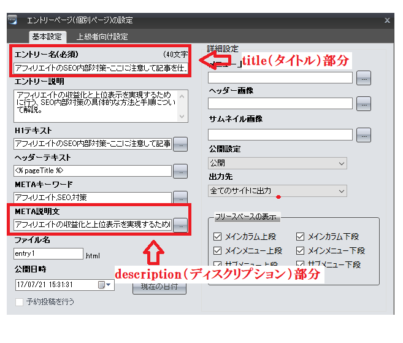
Task: Enable the 予約投稿を行う checkbox
Action: coord(19,302)
